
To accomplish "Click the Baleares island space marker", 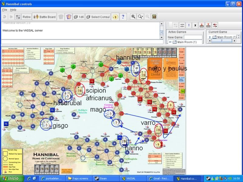I will point(74,115).
